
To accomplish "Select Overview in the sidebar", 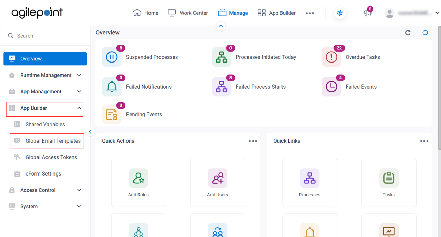I will point(45,59).
